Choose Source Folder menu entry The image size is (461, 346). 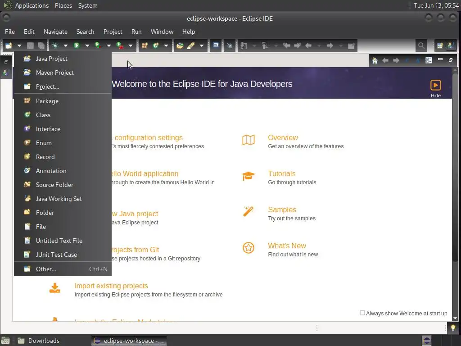63,185
